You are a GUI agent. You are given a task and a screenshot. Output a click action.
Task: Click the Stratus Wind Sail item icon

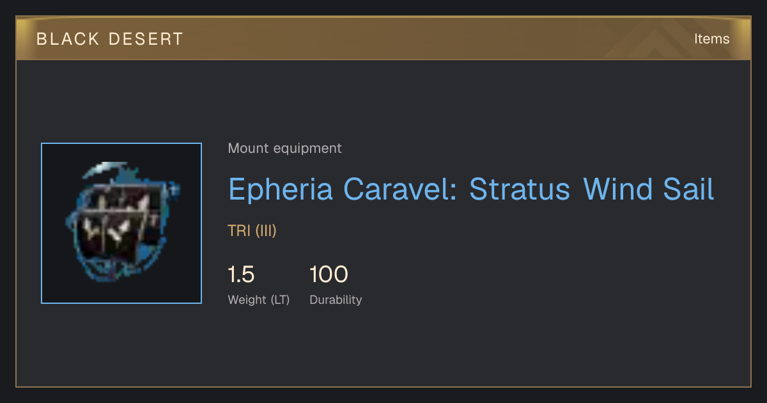point(121,223)
